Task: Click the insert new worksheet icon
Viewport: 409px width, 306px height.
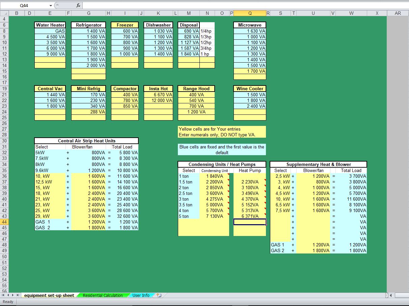Action: [x=158, y=295]
